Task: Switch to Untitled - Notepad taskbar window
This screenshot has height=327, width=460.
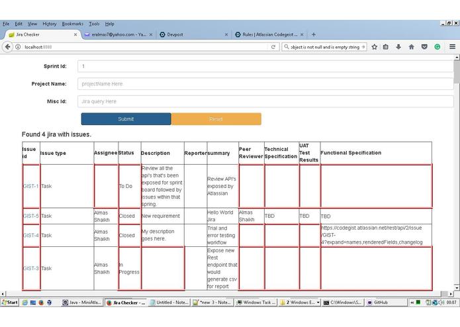Action: point(169,303)
